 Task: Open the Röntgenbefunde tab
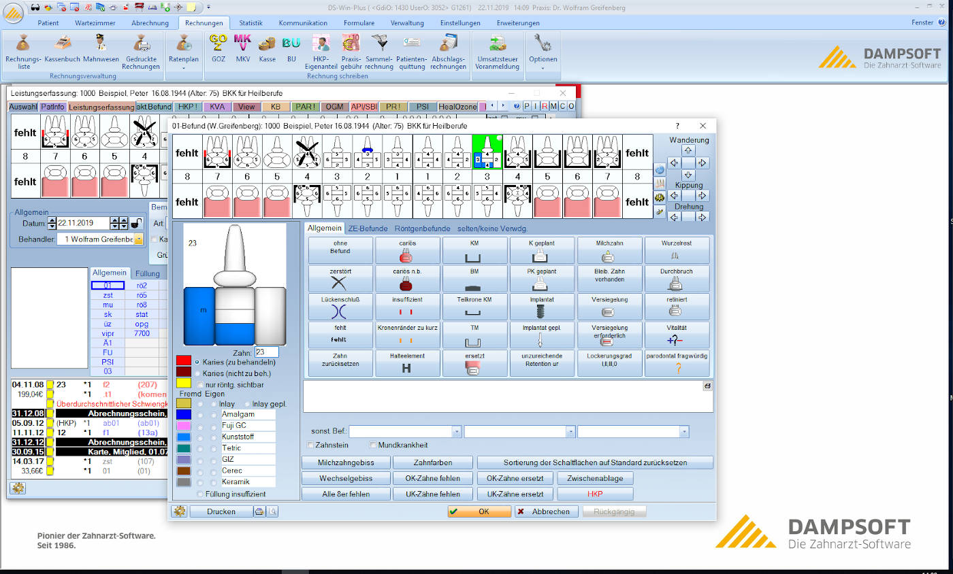(x=422, y=229)
